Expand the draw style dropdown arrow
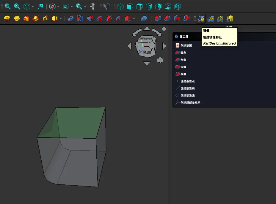 (59, 7)
